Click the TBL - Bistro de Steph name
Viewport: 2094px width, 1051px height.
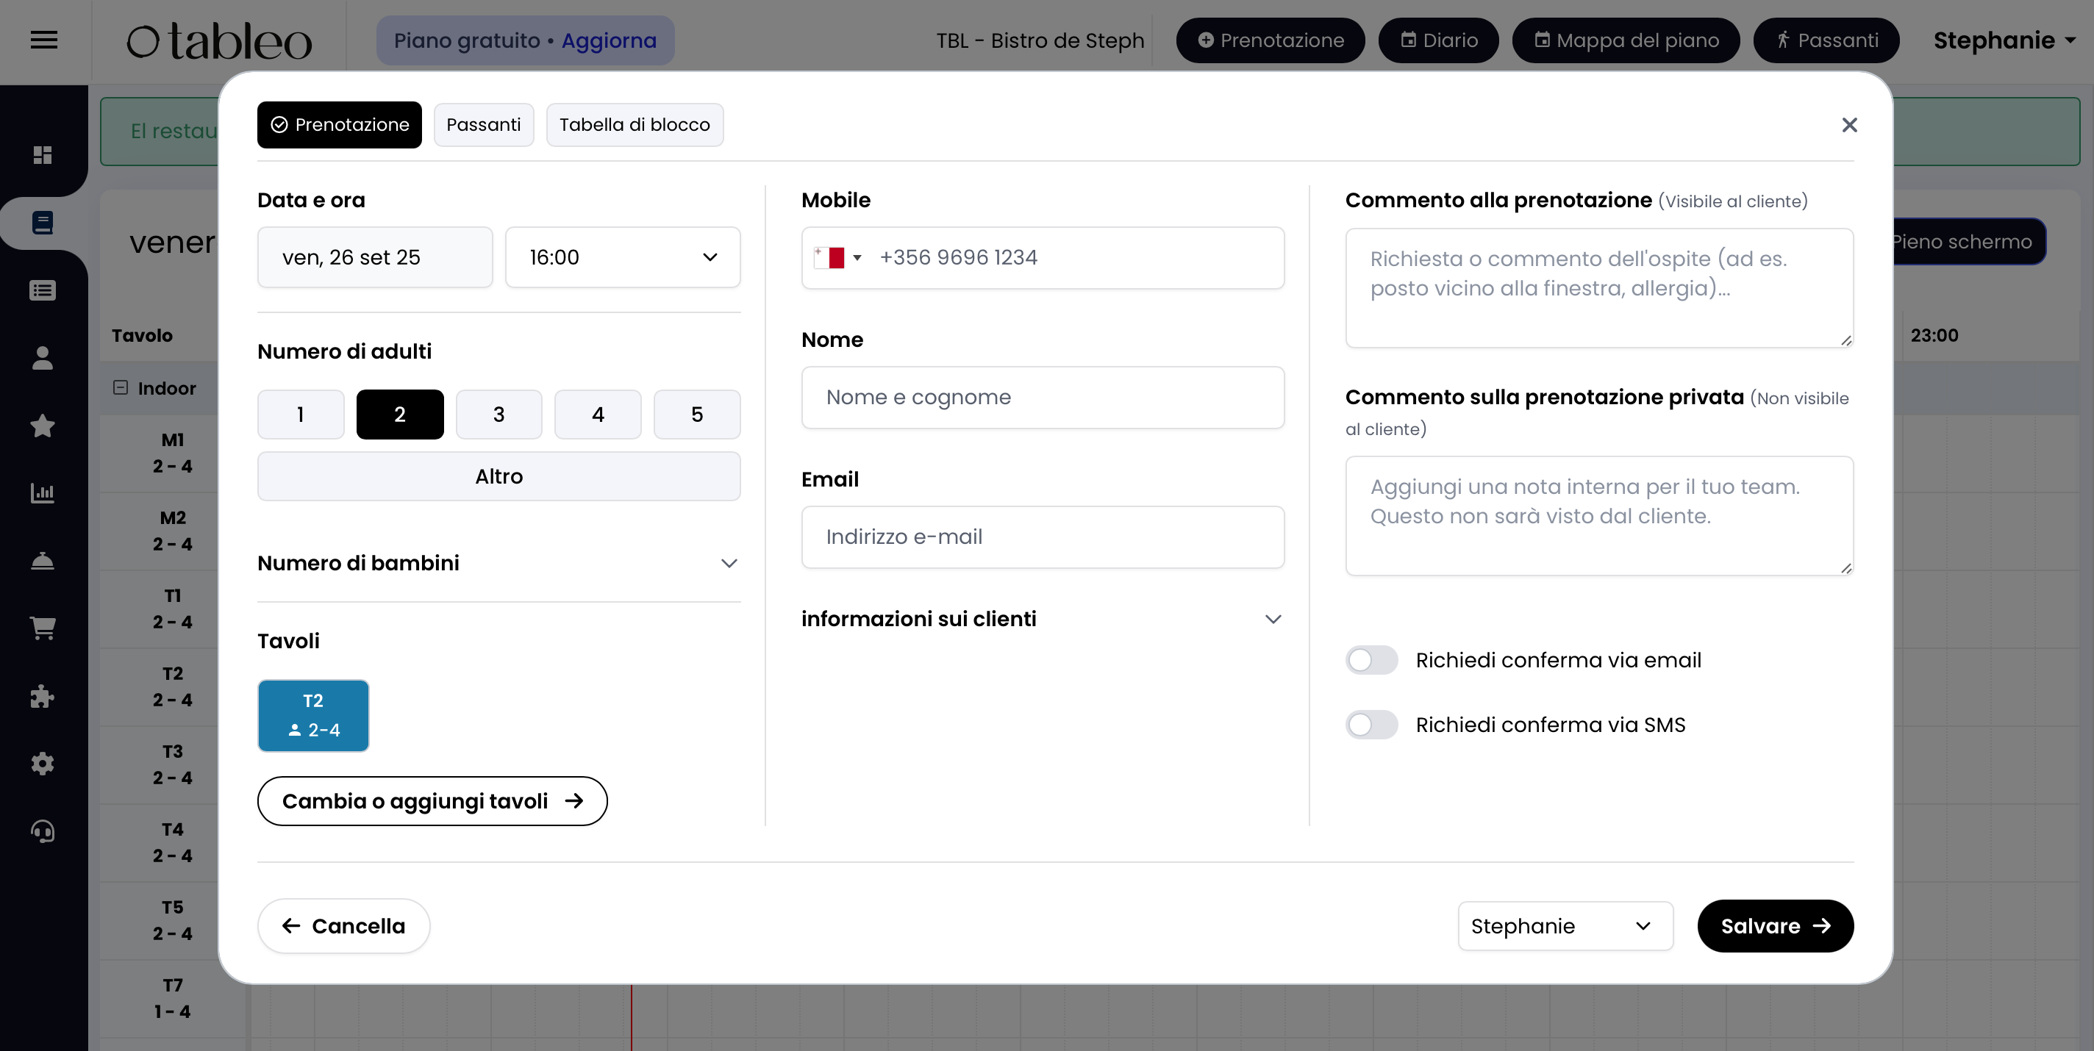tap(1040, 40)
